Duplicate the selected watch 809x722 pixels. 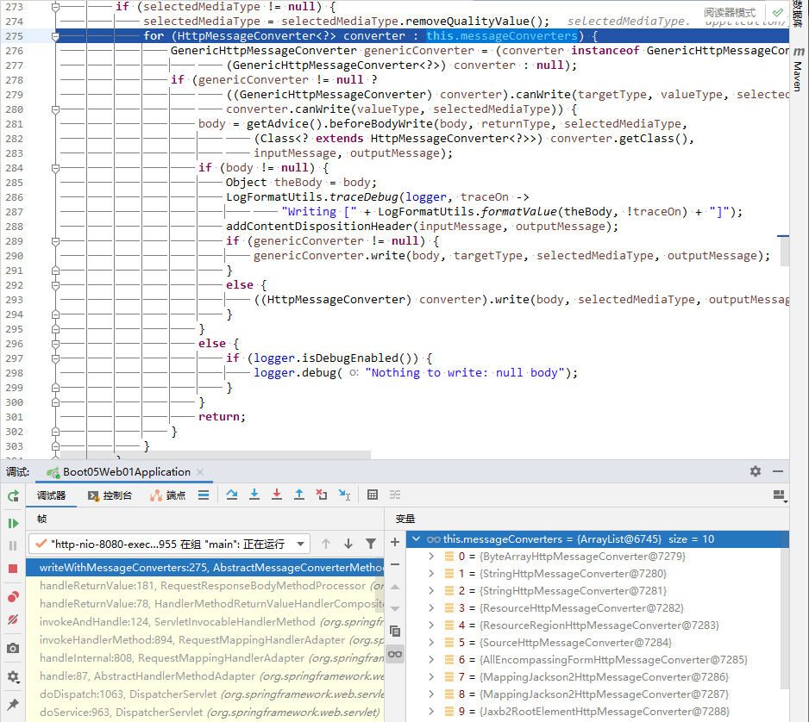click(x=395, y=632)
